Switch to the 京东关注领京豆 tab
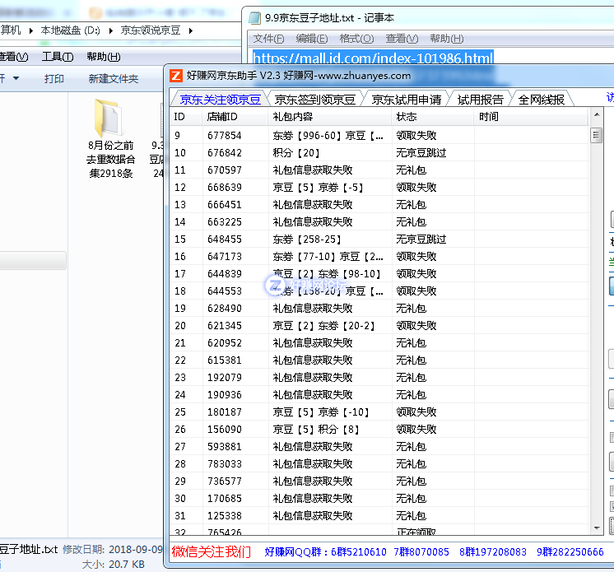Viewport: 614px width, 572px height. tap(220, 100)
